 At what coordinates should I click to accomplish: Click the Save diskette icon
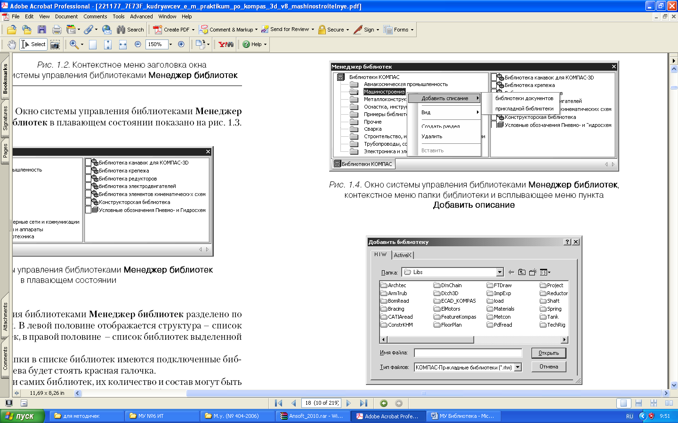42,30
